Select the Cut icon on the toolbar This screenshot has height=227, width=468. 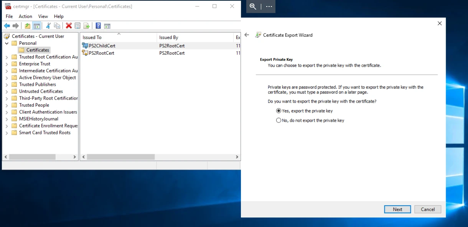[48, 26]
